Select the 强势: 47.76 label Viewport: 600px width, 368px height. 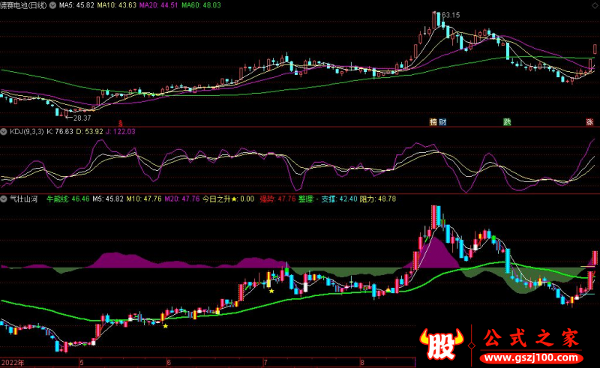pyautogui.click(x=277, y=199)
